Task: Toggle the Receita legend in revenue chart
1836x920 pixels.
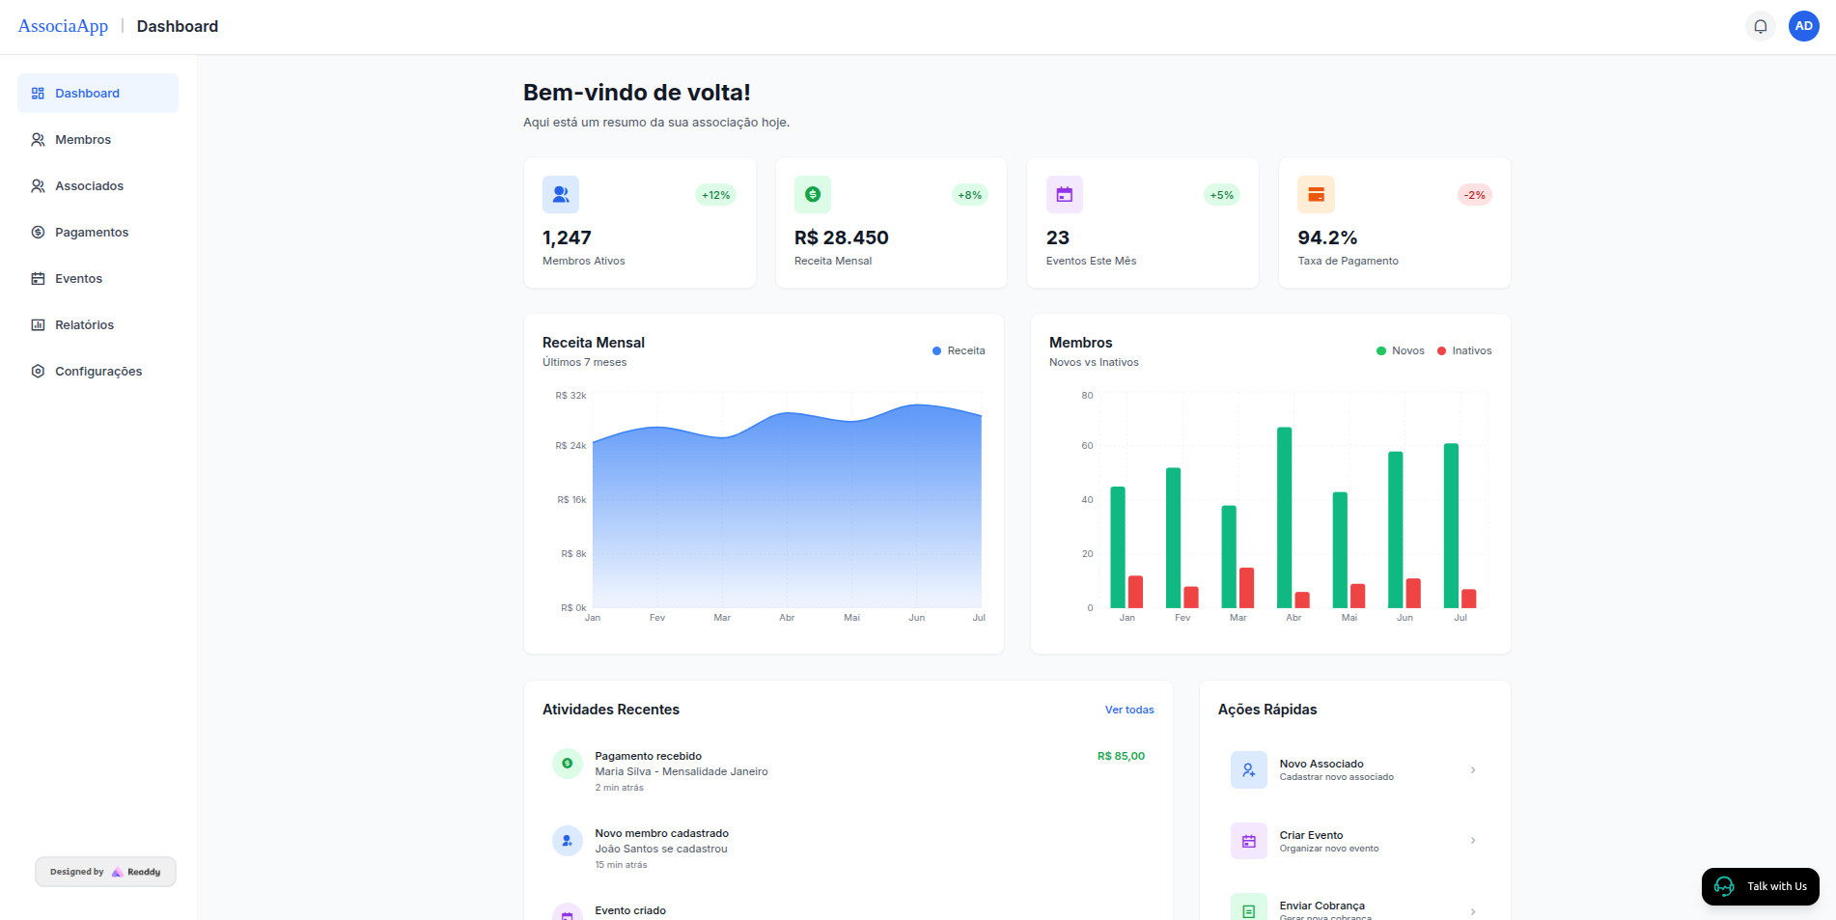Action: click(959, 350)
